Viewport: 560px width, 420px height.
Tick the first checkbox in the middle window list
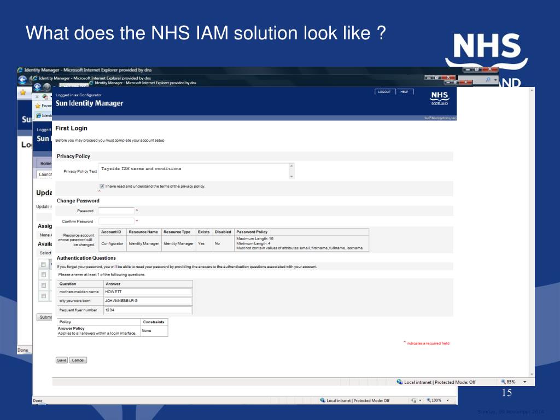click(43, 265)
